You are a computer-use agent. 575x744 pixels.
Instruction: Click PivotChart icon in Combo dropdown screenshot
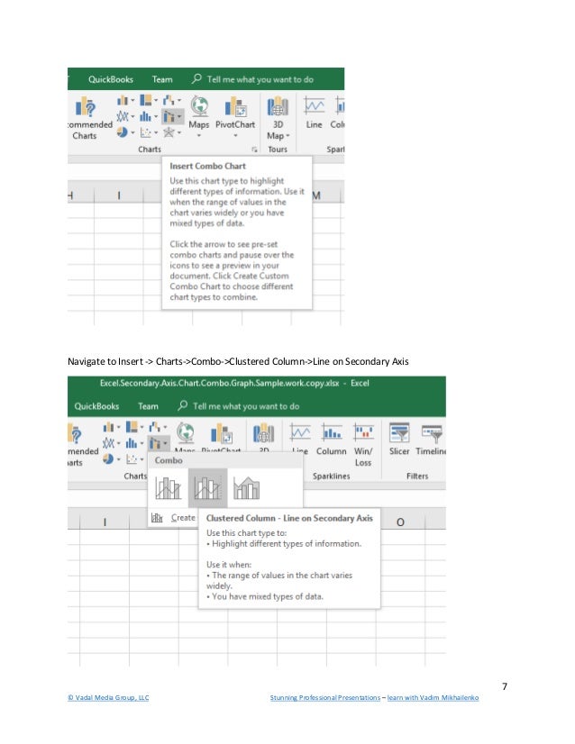[x=222, y=433]
